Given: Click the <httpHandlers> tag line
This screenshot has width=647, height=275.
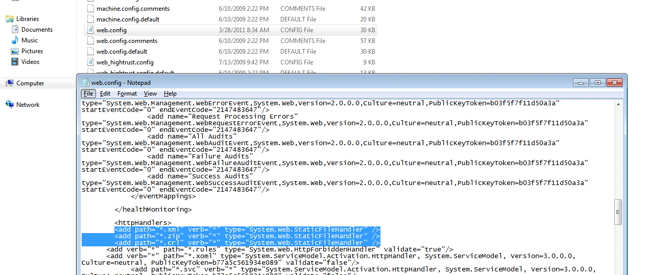Looking at the screenshot, I should coord(143,223).
